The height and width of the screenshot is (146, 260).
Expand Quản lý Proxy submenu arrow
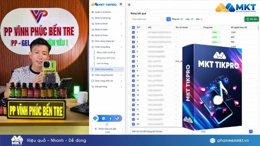[121, 35]
